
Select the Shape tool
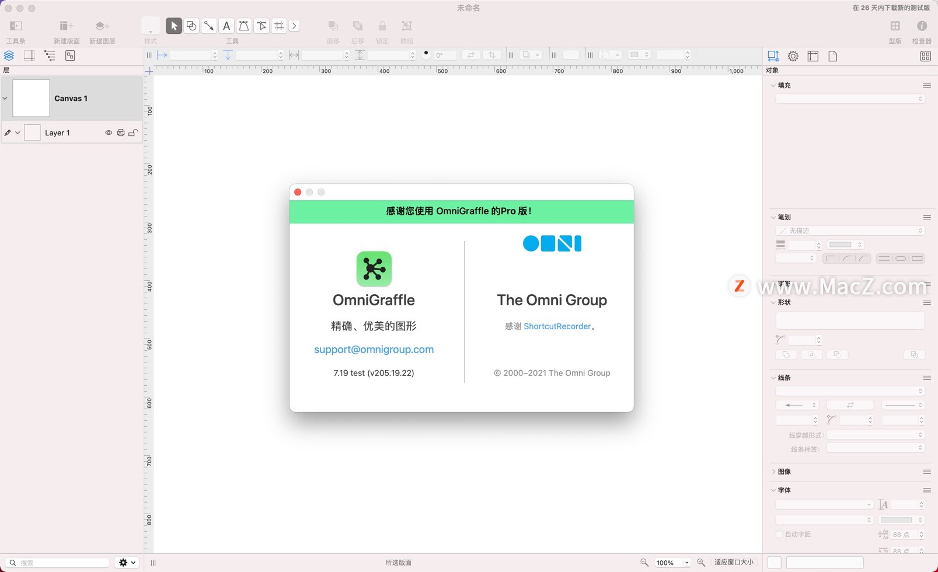[191, 26]
